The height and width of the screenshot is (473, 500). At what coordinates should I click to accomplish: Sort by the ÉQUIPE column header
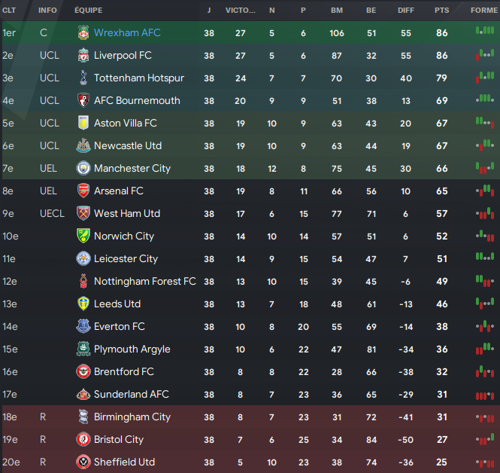[x=88, y=11]
